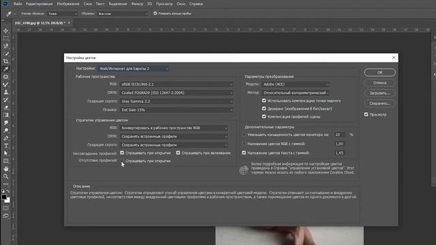Change screen mode icon at toolbar bottom

(6, 216)
